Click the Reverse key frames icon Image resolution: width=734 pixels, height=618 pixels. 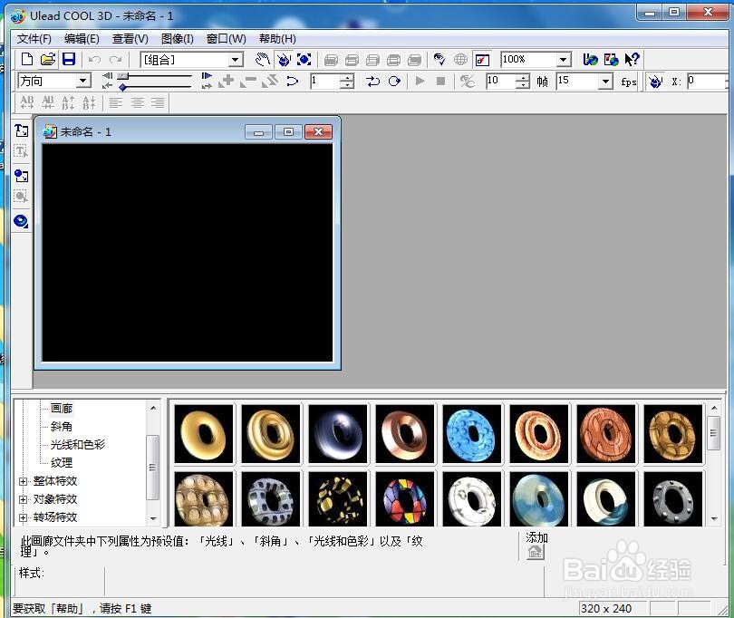click(x=270, y=81)
